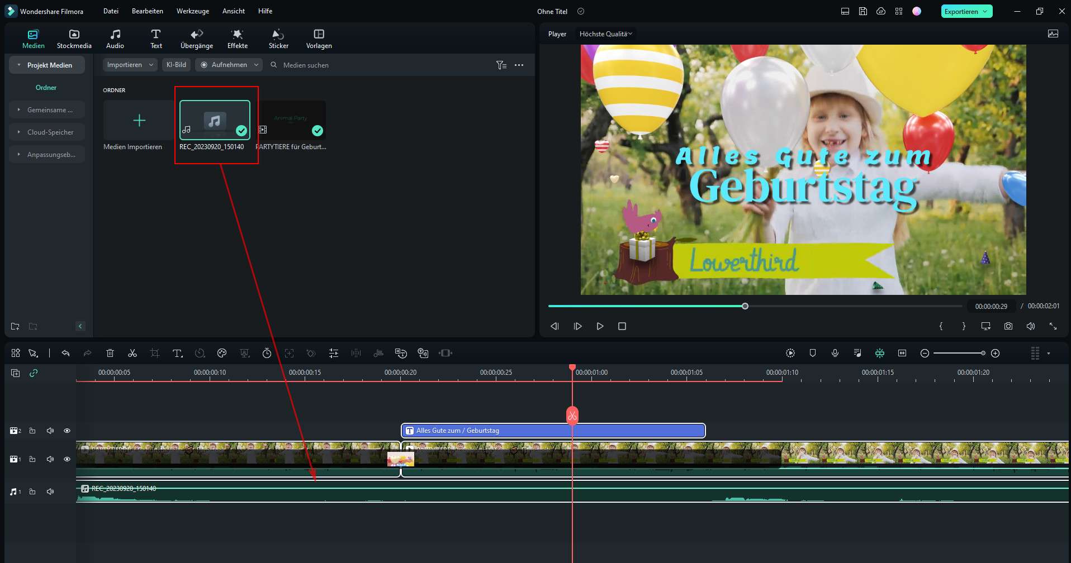Set mark-in point with the left brace
Viewport: 1071px width, 563px height.
[941, 326]
